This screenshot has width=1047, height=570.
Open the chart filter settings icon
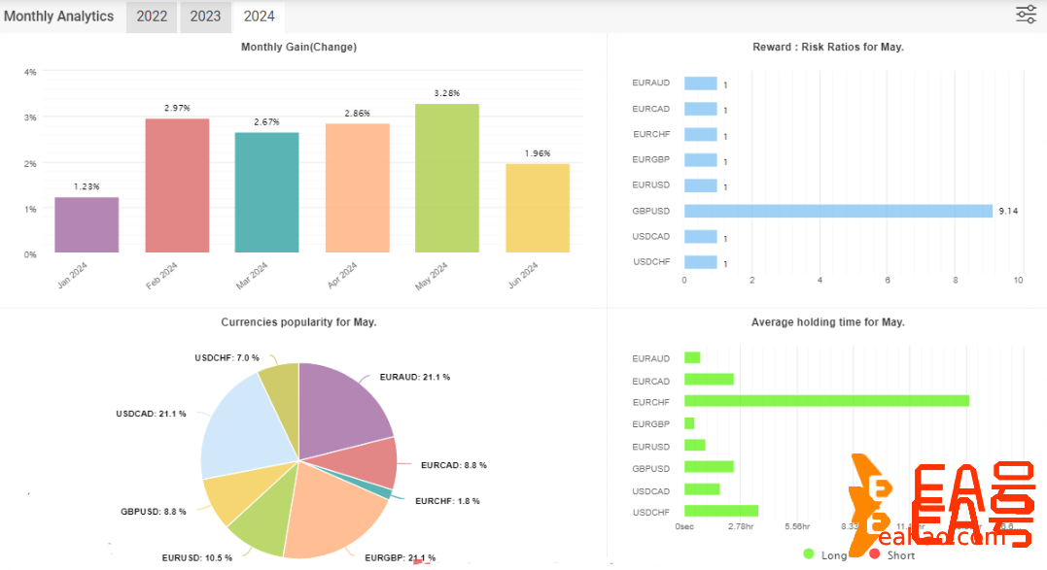click(1026, 15)
